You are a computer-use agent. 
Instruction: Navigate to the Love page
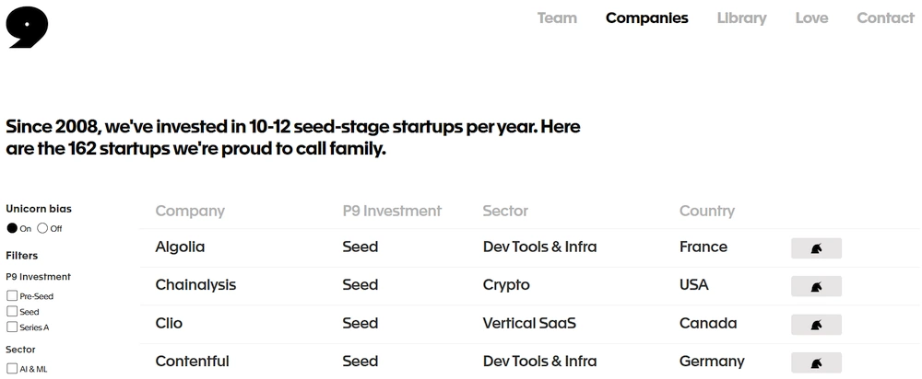(x=811, y=18)
